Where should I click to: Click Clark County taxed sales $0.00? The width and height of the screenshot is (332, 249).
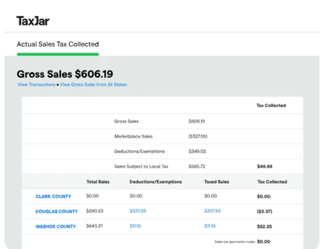coord(210,196)
